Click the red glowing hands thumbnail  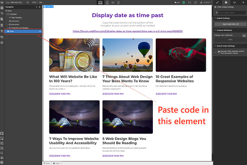point(181,55)
